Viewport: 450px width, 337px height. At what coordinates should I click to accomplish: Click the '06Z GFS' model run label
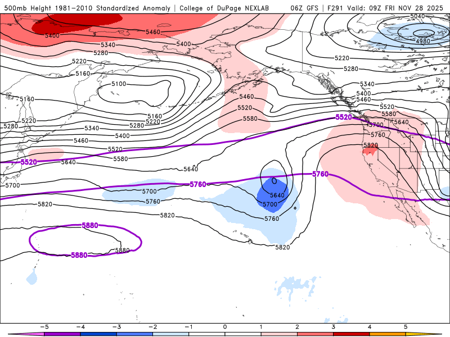pos(304,8)
